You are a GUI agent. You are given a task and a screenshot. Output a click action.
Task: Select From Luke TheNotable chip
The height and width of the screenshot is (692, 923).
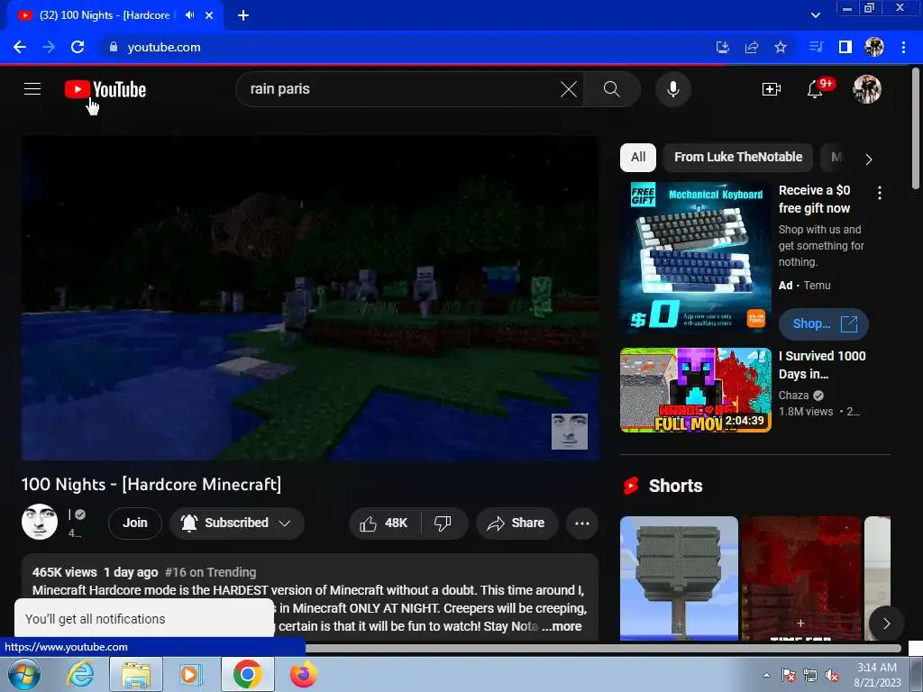tap(738, 157)
